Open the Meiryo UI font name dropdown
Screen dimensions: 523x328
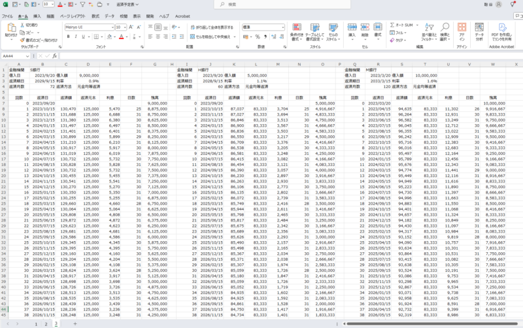pos(111,27)
